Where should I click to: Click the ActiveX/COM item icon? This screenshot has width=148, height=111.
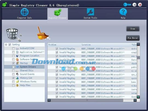(17, 49)
